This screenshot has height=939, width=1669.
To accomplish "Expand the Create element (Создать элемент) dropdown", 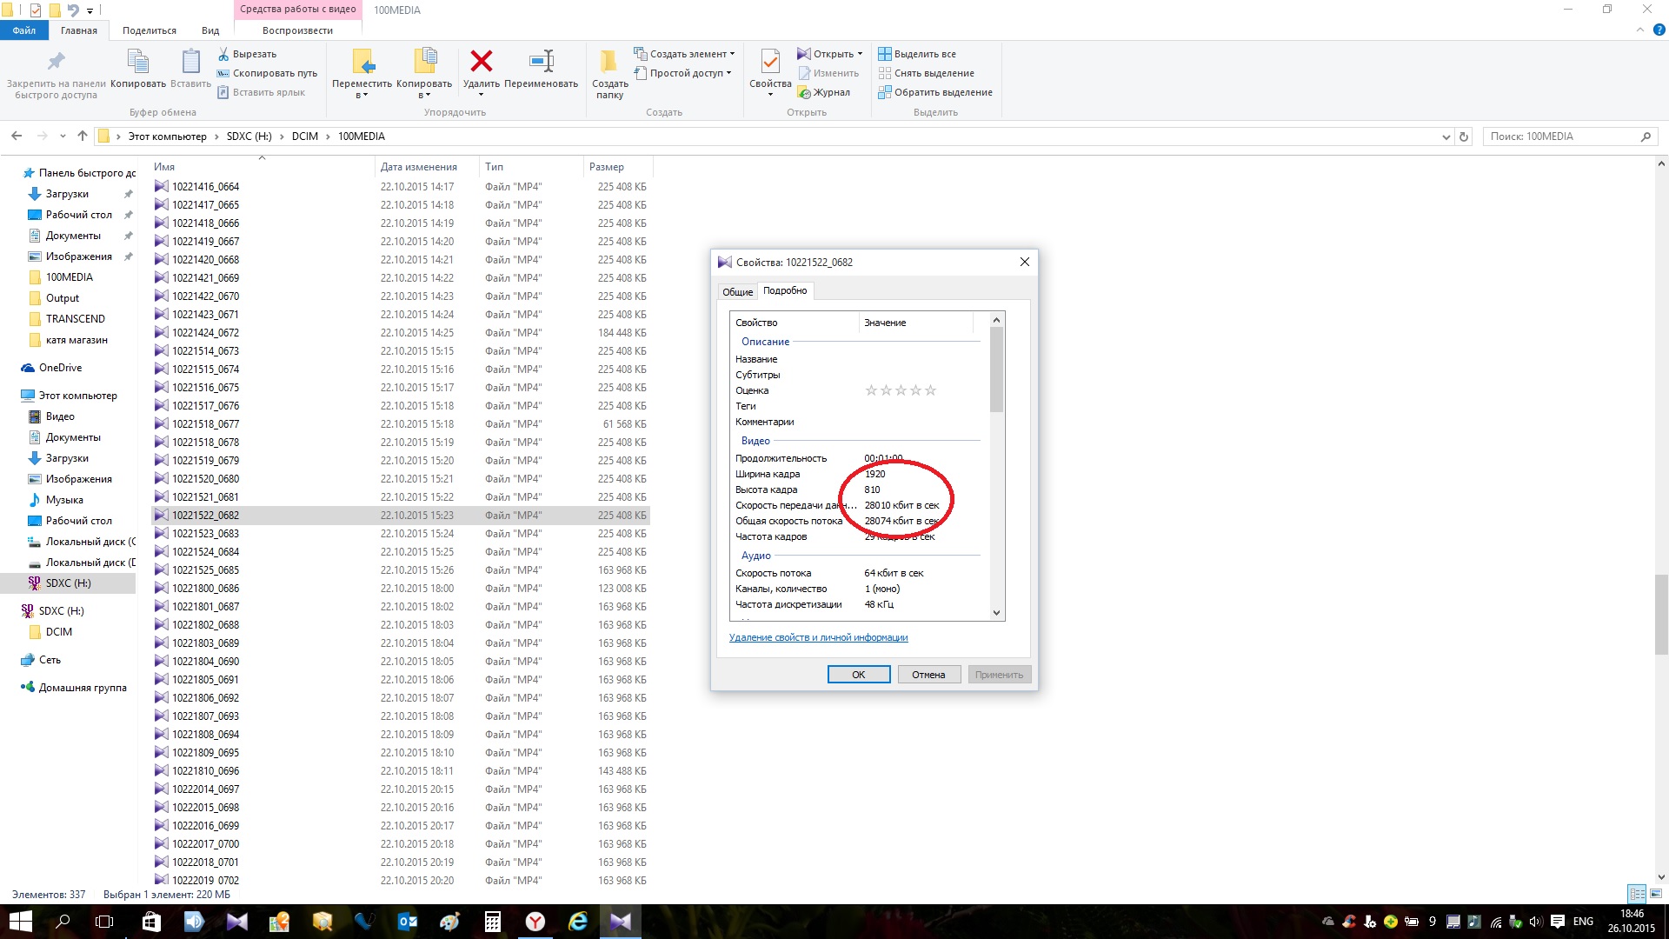I will tap(732, 54).
